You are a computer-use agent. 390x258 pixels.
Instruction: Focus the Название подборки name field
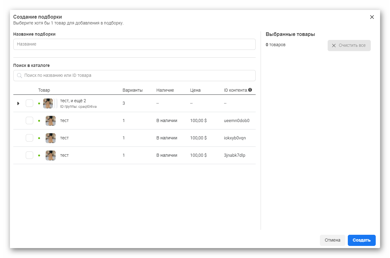(134, 44)
